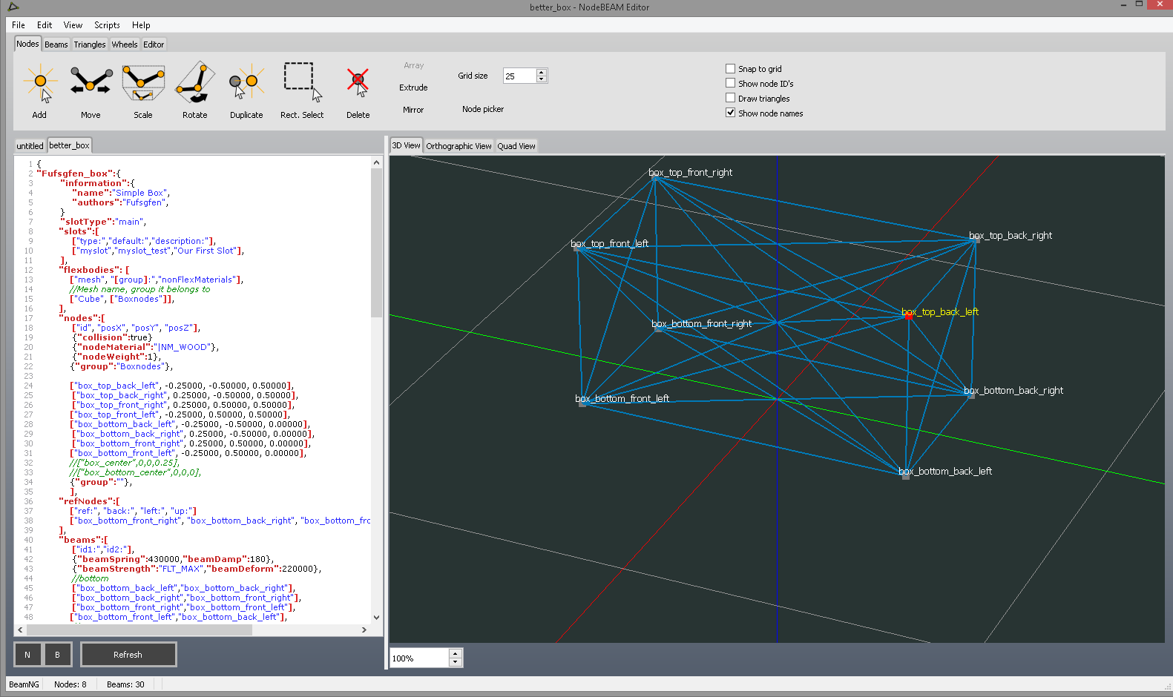This screenshot has width=1173, height=697.
Task: Select the Nodes tab
Action: coord(27,44)
